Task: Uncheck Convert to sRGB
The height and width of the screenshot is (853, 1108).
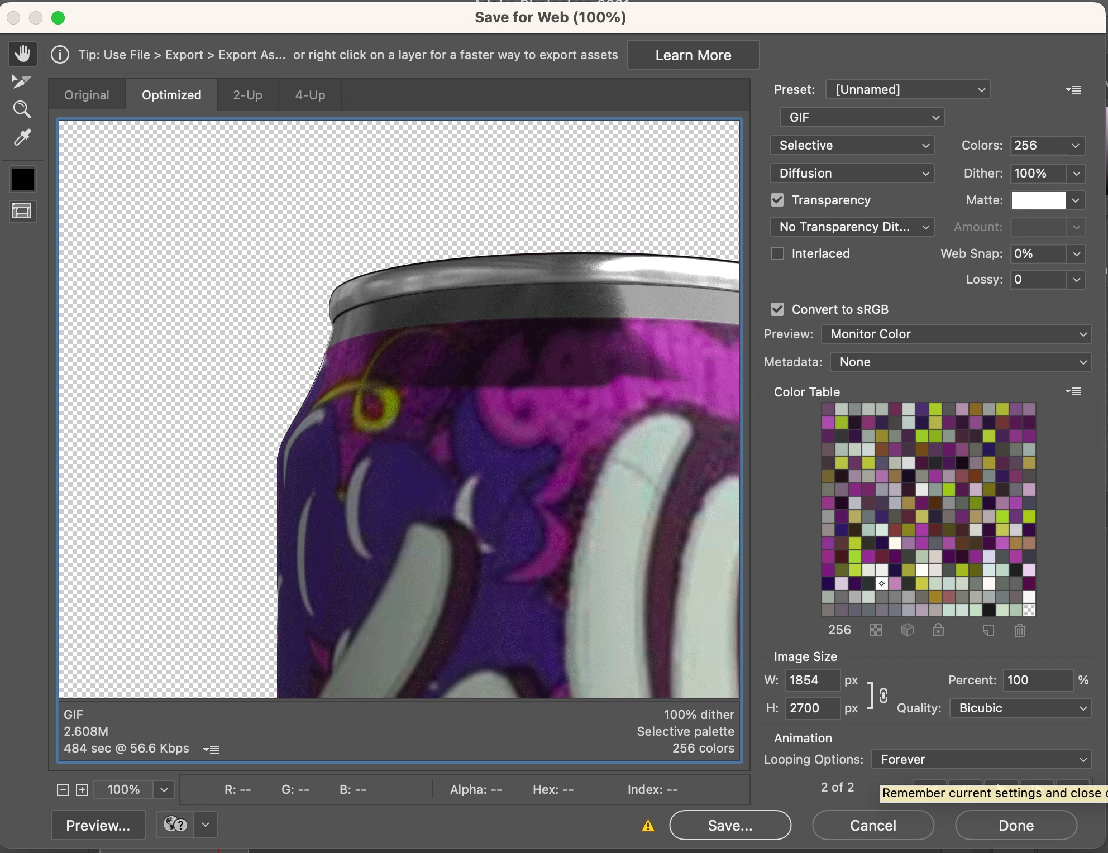Action: point(777,309)
